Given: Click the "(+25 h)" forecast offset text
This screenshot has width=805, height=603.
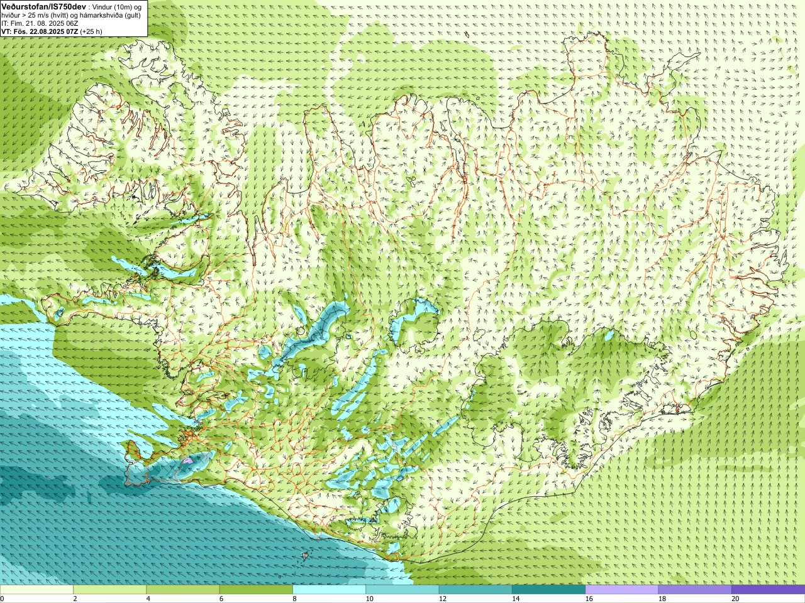Looking at the screenshot, I should (91, 31).
